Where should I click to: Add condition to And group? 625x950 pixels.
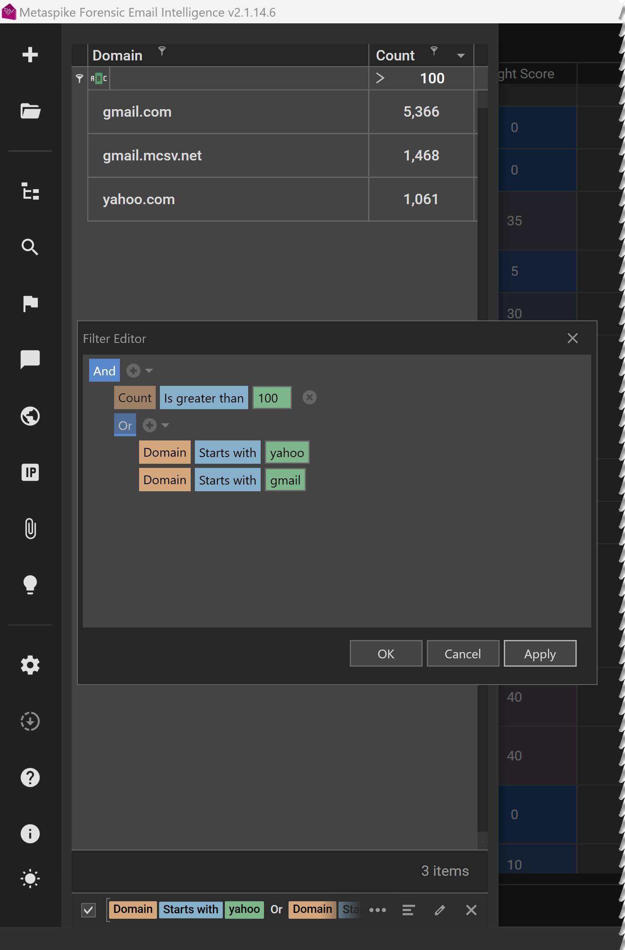133,370
